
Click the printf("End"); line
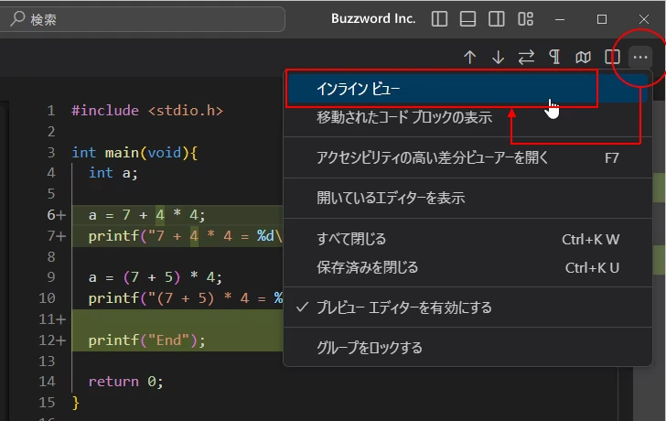pyautogui.click(x=147, y=340)
